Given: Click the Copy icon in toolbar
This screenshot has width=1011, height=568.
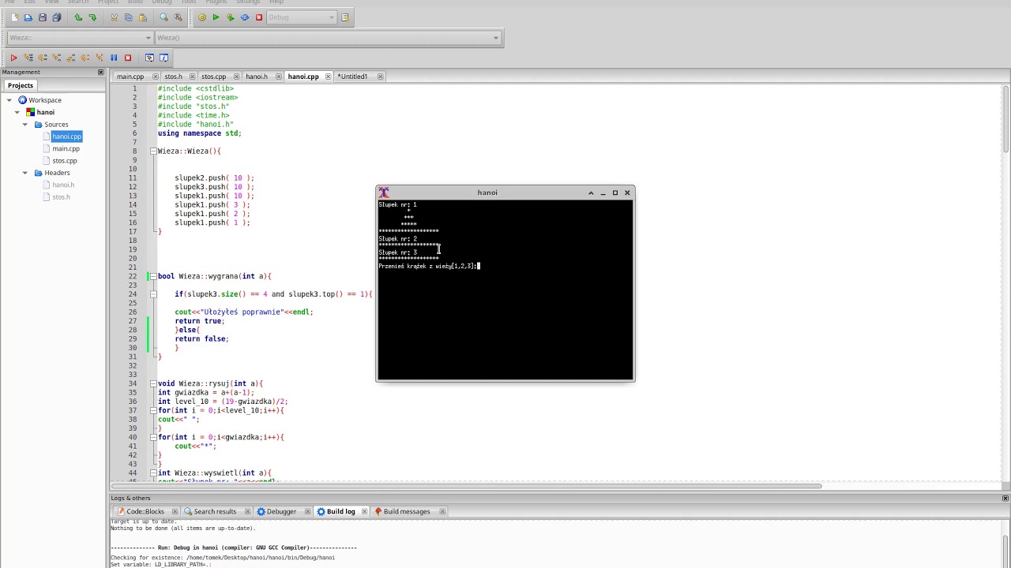Looking at the screenshot, I should point(128,17).
